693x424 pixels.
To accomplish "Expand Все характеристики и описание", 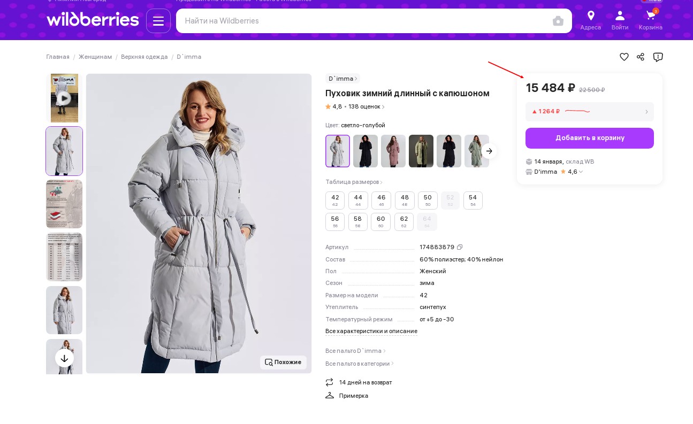I will (371, 331).
